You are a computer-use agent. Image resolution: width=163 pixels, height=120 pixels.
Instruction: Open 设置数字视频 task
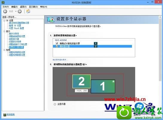coord(15,42)
